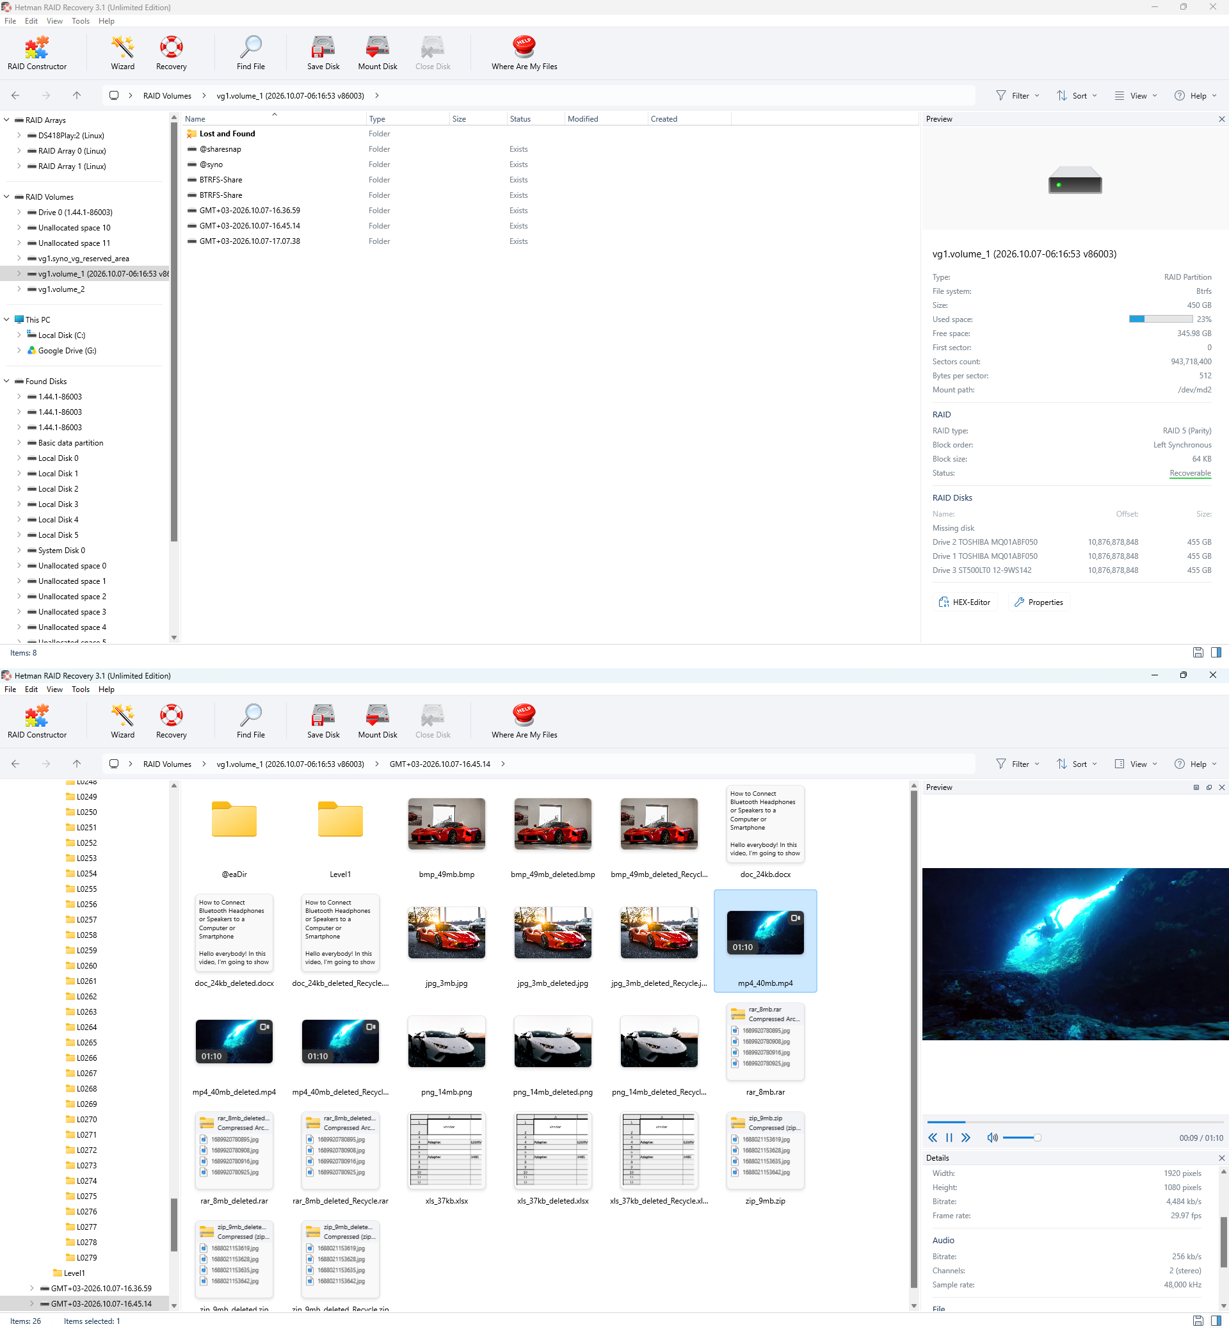The width and height of the screenshot is (1229, 1329).
Task: Open the Sort dropdown in lower window
Action: click(1077, 764)
